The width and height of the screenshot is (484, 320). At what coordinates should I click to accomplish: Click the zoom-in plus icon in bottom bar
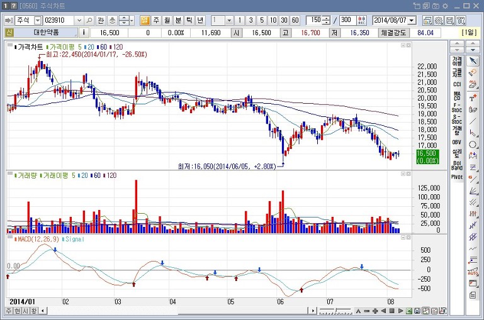pos(375,311)
